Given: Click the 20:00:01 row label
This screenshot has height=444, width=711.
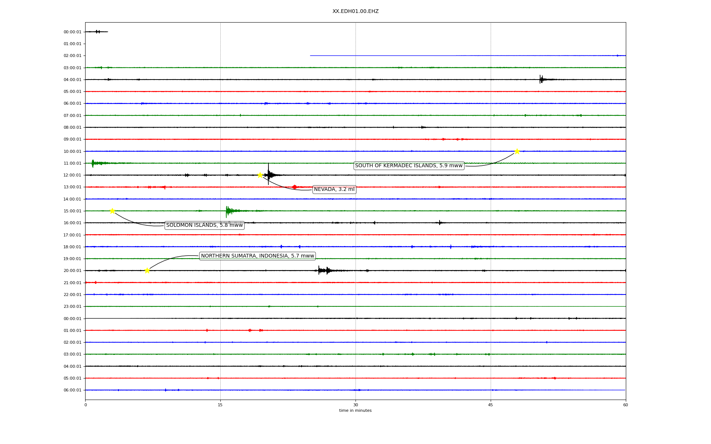Looking at the screenshot, I should 72,271.
